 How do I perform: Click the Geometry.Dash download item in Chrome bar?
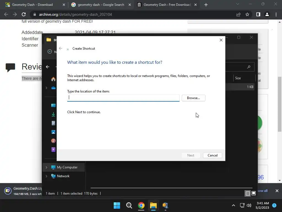tap(23, 191)
